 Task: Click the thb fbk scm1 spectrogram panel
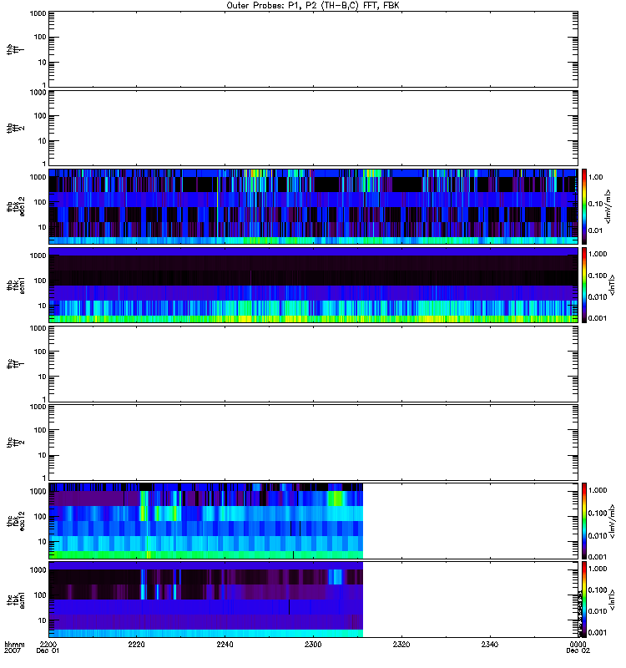click(x=314, y=285)
